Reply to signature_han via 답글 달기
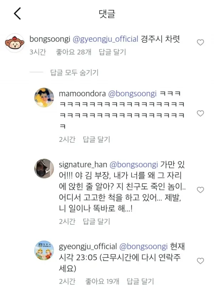Image resolution: width=214 pixels, height=297 pixels. coord(97,221)
